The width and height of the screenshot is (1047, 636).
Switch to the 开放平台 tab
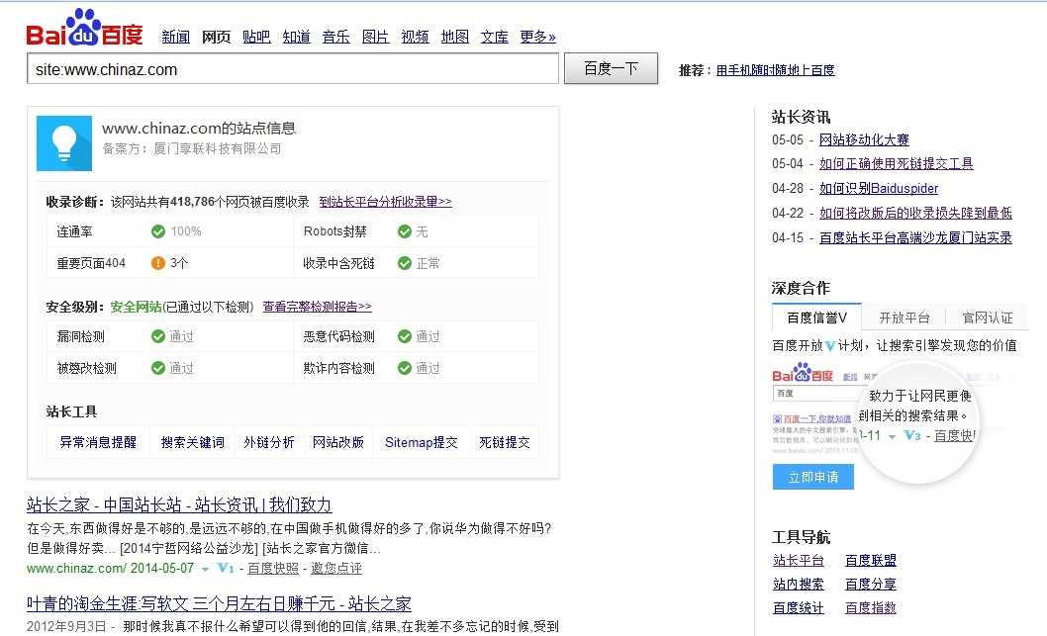pyautogui.click(x=904, y=317)
